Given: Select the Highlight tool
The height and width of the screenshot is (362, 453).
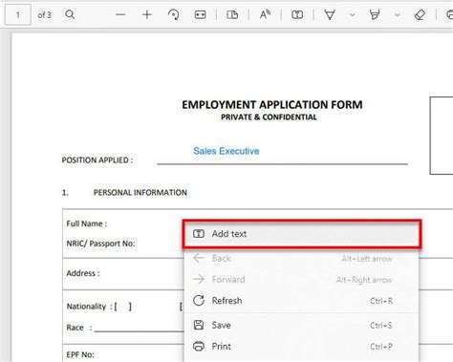Looking at the screenshot, I should click(x=375, y=14).
